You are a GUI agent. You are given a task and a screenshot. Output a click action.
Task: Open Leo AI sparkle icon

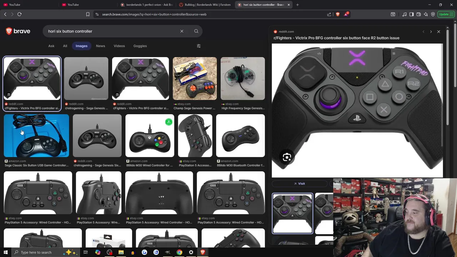(x=426, y=14)
